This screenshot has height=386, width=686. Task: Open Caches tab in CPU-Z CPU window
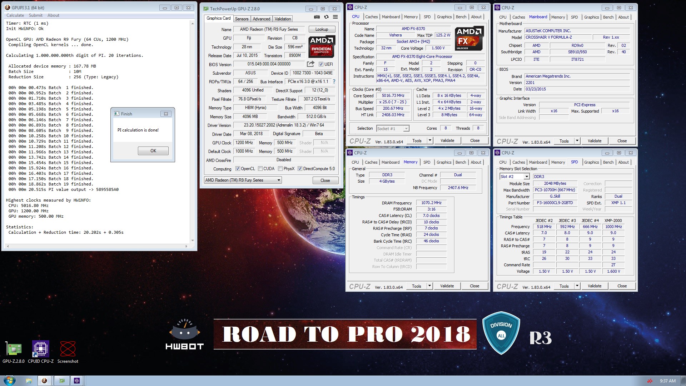[371, 17]
